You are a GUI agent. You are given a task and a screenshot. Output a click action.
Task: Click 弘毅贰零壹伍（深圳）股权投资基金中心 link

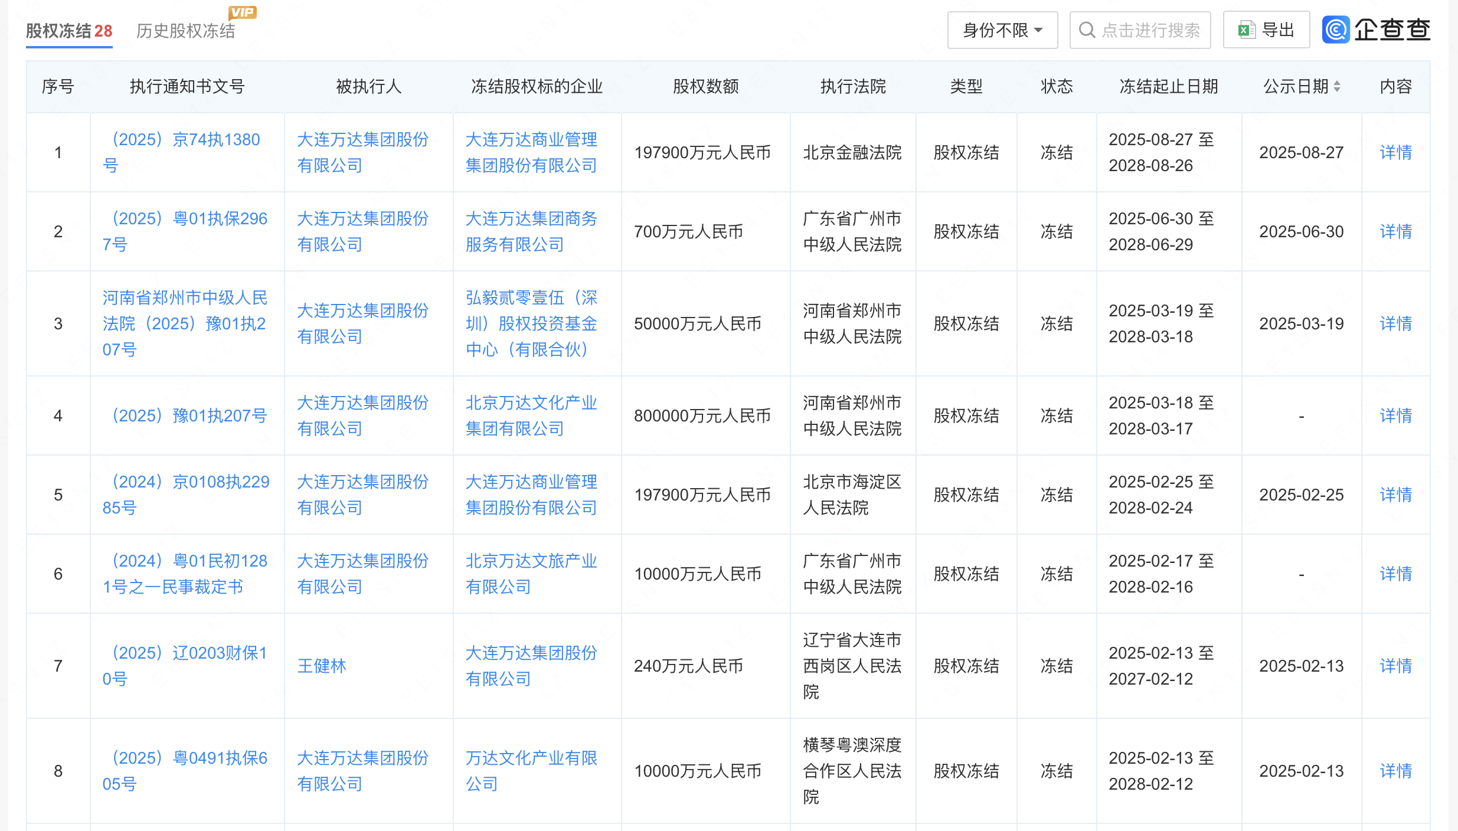pos(531,323)
